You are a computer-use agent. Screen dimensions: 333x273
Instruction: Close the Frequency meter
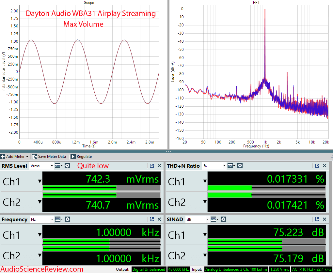159,219
